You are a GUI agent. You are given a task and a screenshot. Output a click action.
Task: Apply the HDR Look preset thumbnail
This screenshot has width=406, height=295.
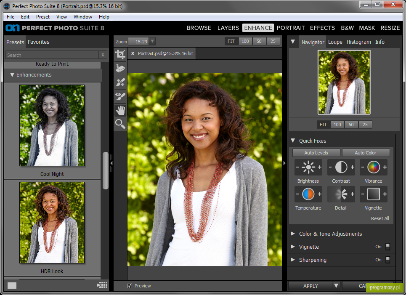click(x=52, y=223)
